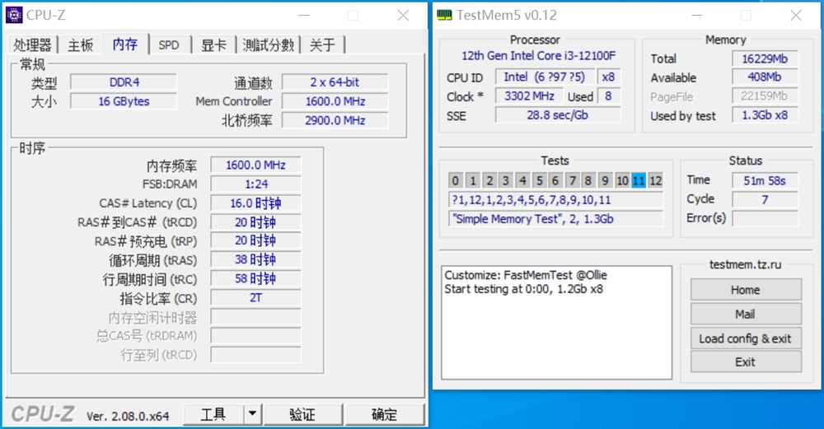Image resolution: width=824 pixels, height=429 pixels.
Task: Click the 16 GBytes size field
Action: click(x=124, y=101)
